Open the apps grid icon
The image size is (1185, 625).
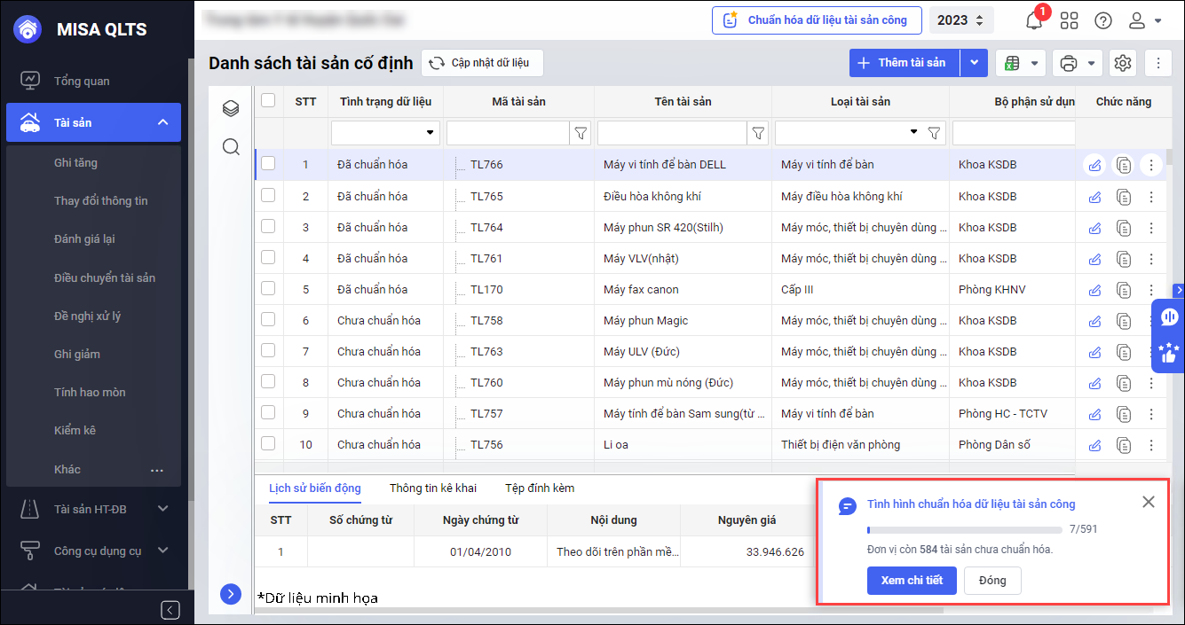pyautogui.click(x=1069, y=20)
